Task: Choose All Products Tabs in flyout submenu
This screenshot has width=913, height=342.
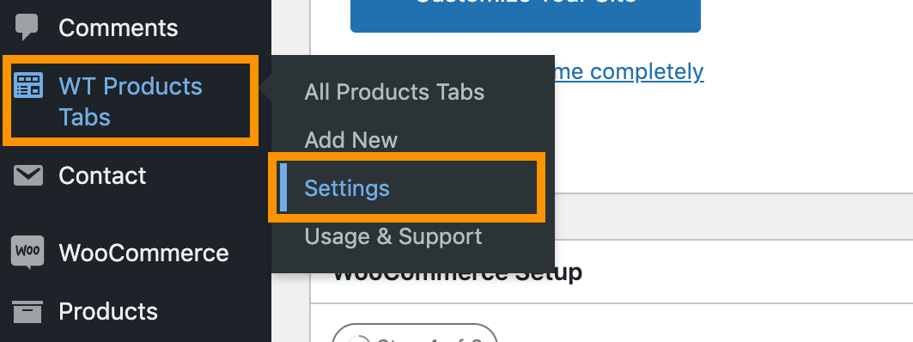Action: [x=394, y=92]
